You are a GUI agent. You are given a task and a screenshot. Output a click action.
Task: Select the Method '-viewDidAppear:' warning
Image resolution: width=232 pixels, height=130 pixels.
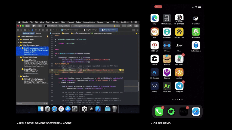35,81
